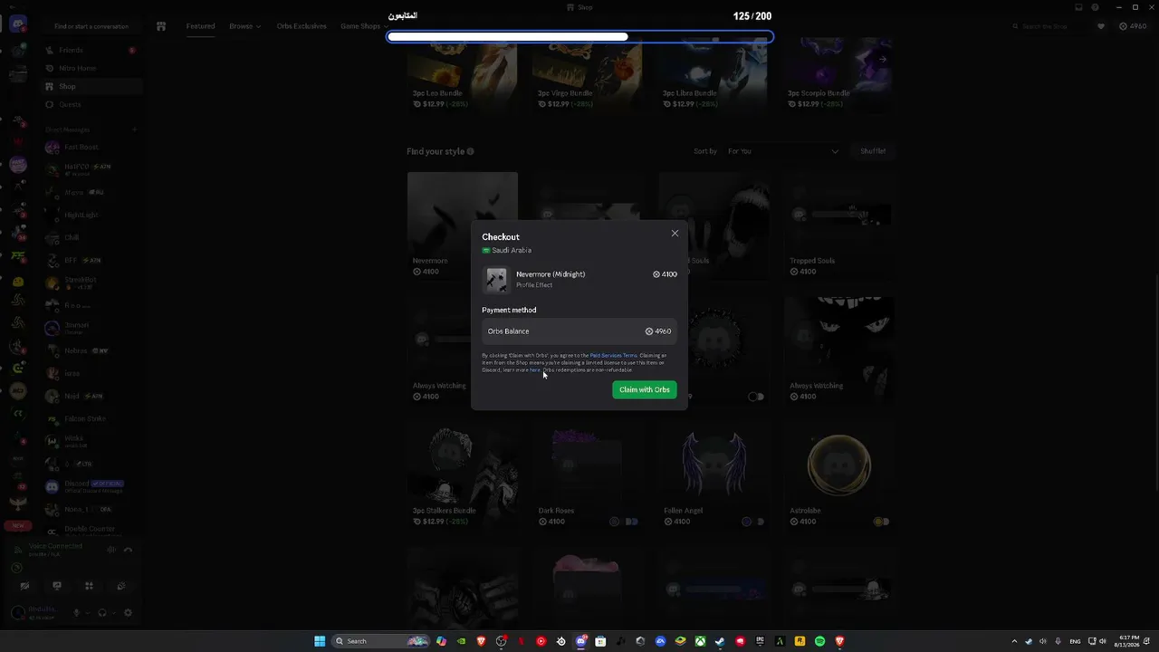Screen dimensions: 1159x652
Task: Turn on camera in voice panel
Action: pyautogui.click(x=25, y=586)
